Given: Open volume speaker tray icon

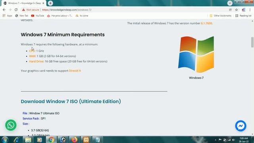Looking at the screenshot, I should pyautogui.click(x=233, y=140).
